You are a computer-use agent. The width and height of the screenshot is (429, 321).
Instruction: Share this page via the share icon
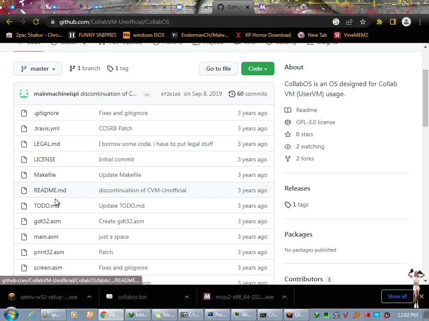(x=349, y=22)
